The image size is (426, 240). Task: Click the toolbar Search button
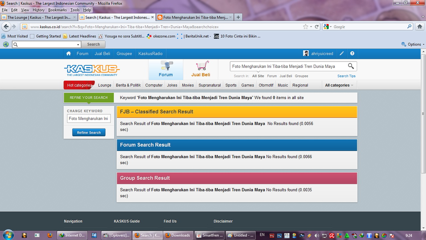point(94,44)
